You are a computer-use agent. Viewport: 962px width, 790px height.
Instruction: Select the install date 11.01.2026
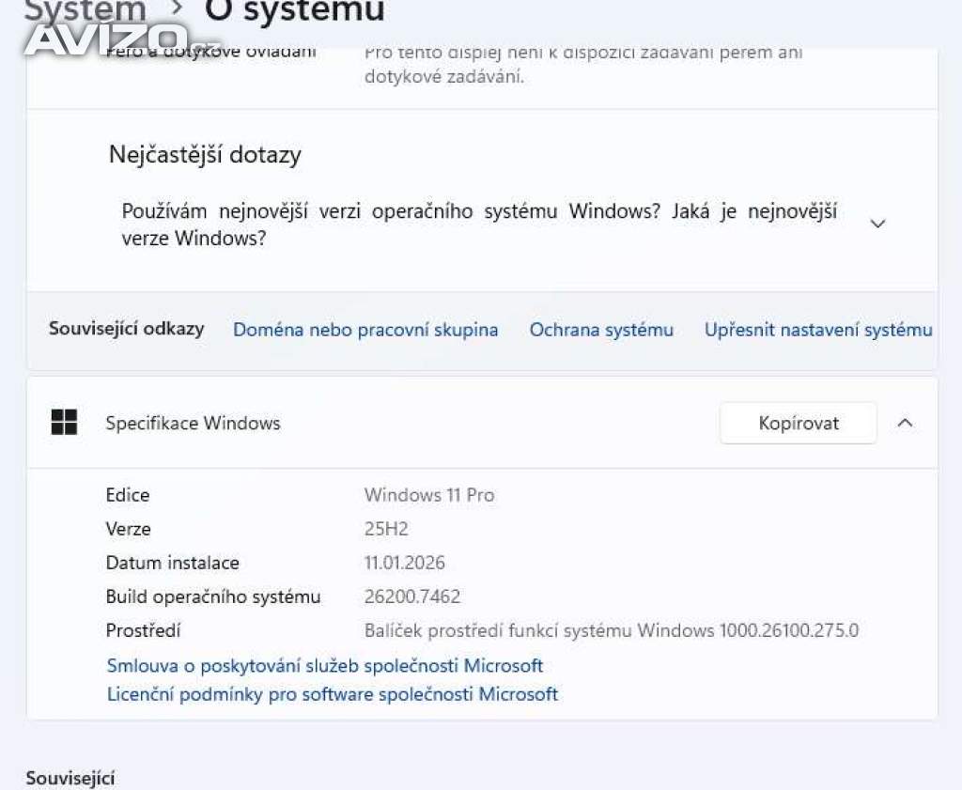(x=404, y=563)
